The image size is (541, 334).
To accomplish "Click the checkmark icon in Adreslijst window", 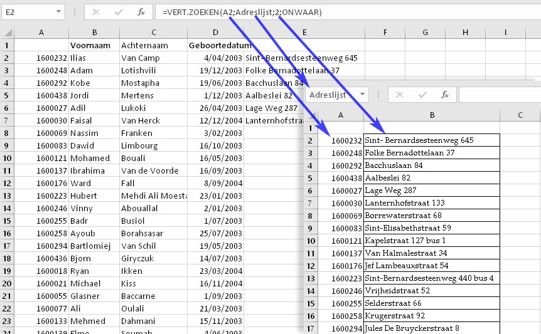I will tap(422, 95).
